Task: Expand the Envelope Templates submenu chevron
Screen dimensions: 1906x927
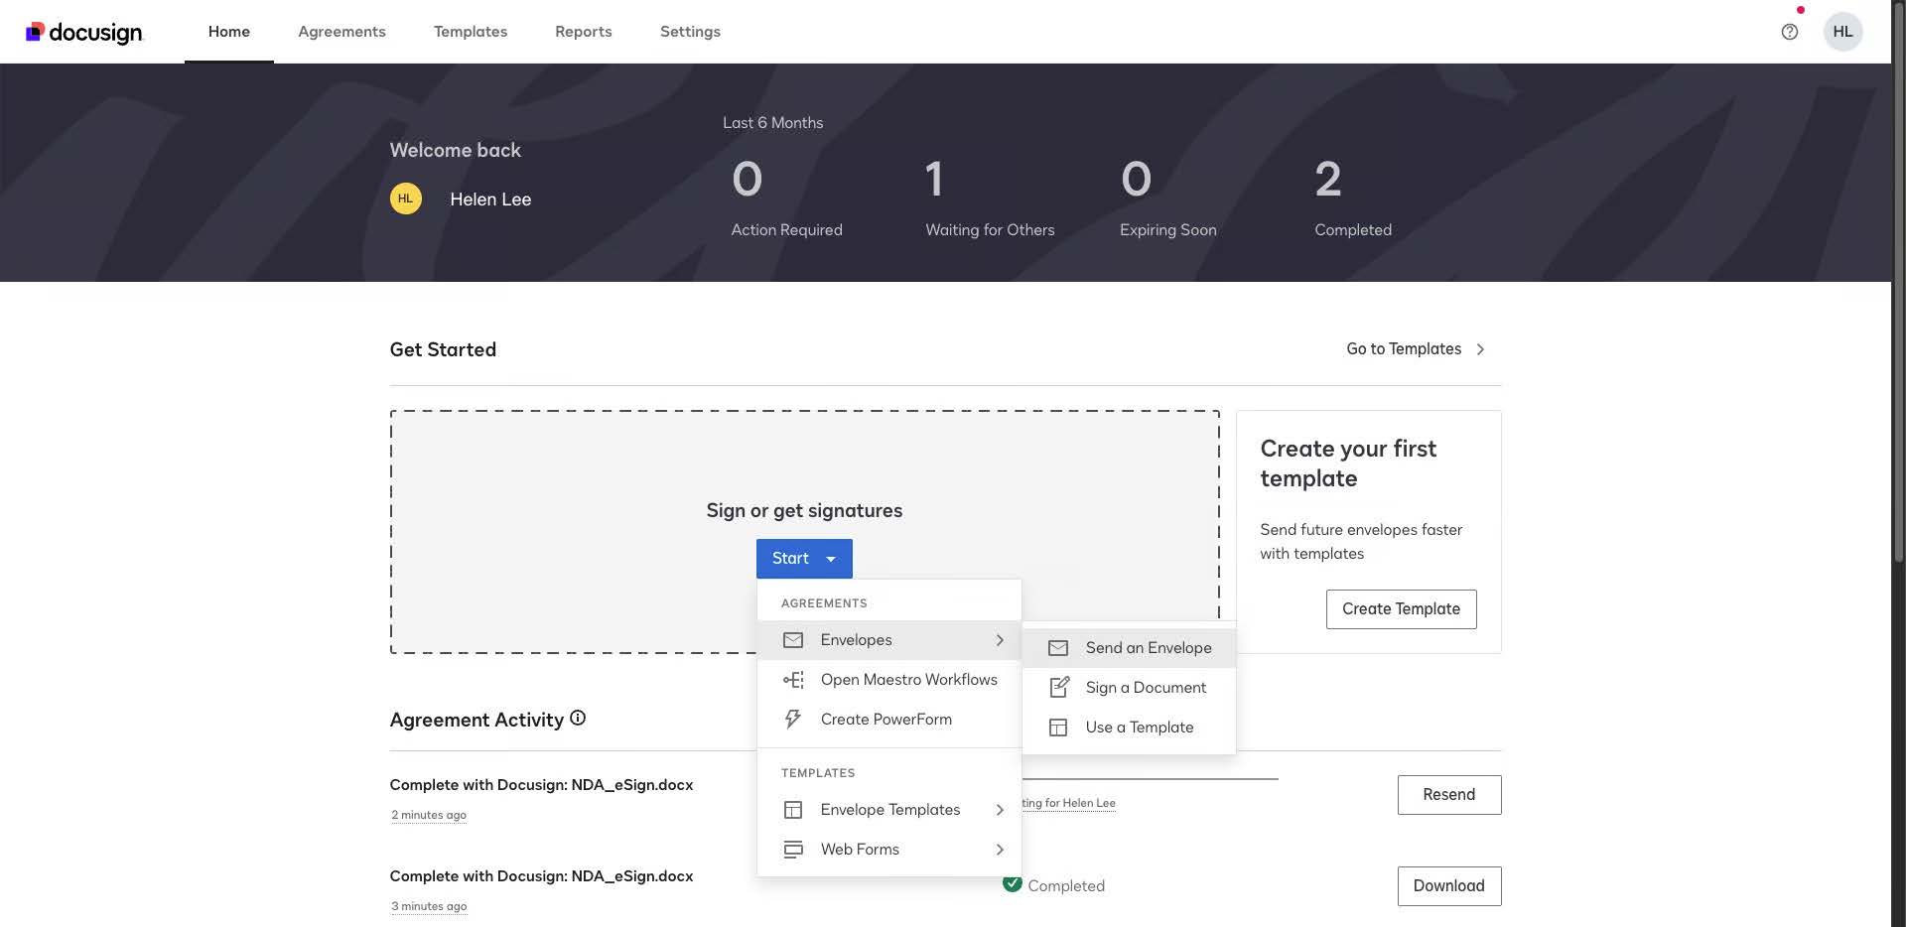Action: tap(1000, 810)
